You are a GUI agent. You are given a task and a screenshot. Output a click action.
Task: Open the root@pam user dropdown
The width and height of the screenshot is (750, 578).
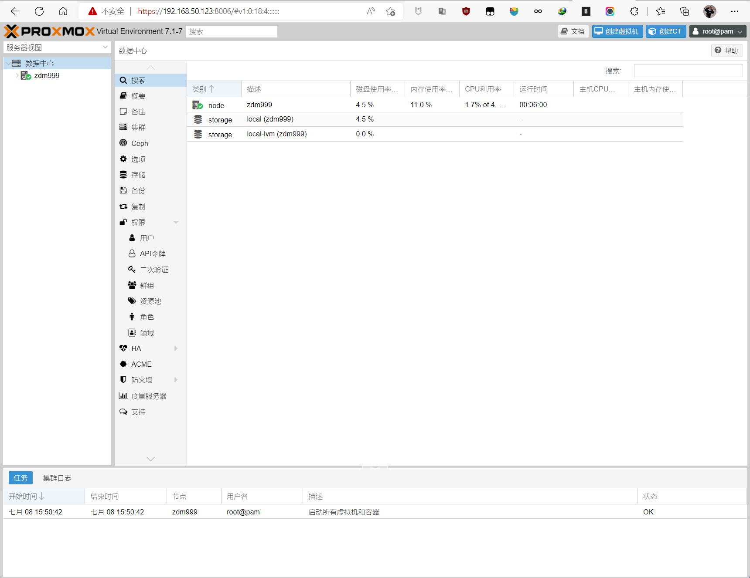[x=717, y=31]
